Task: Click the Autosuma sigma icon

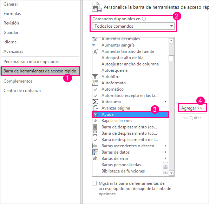Action: (x=95, y=102)
